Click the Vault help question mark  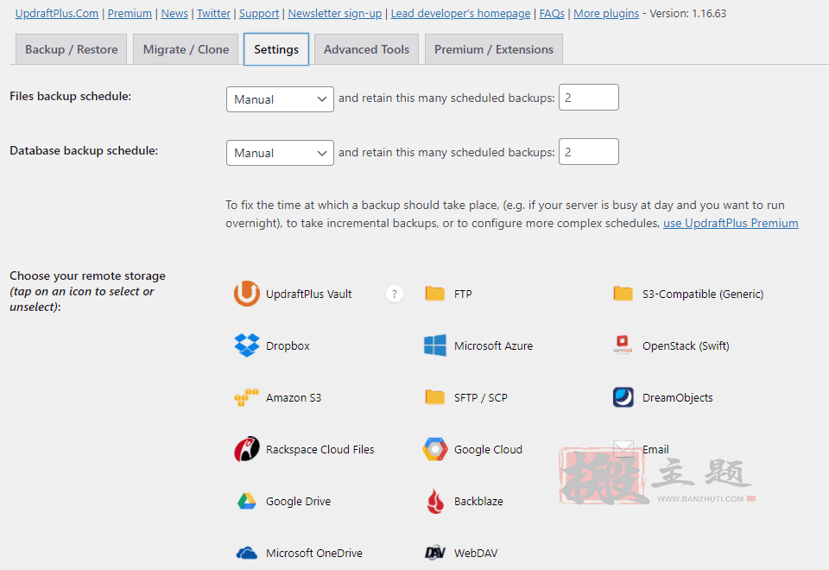(x=395, y=294)
